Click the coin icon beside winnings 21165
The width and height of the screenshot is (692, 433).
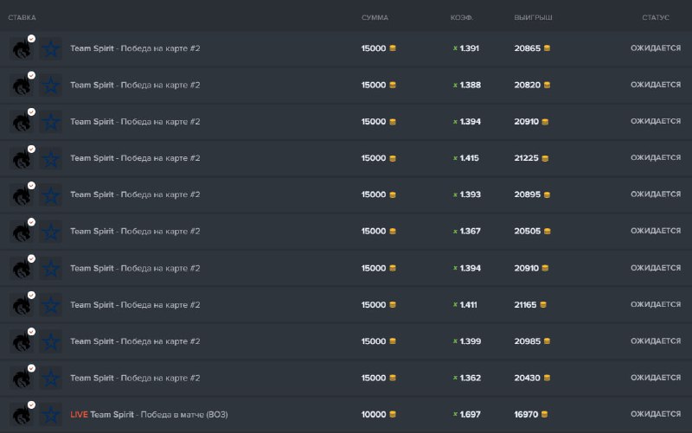(546, 305)
